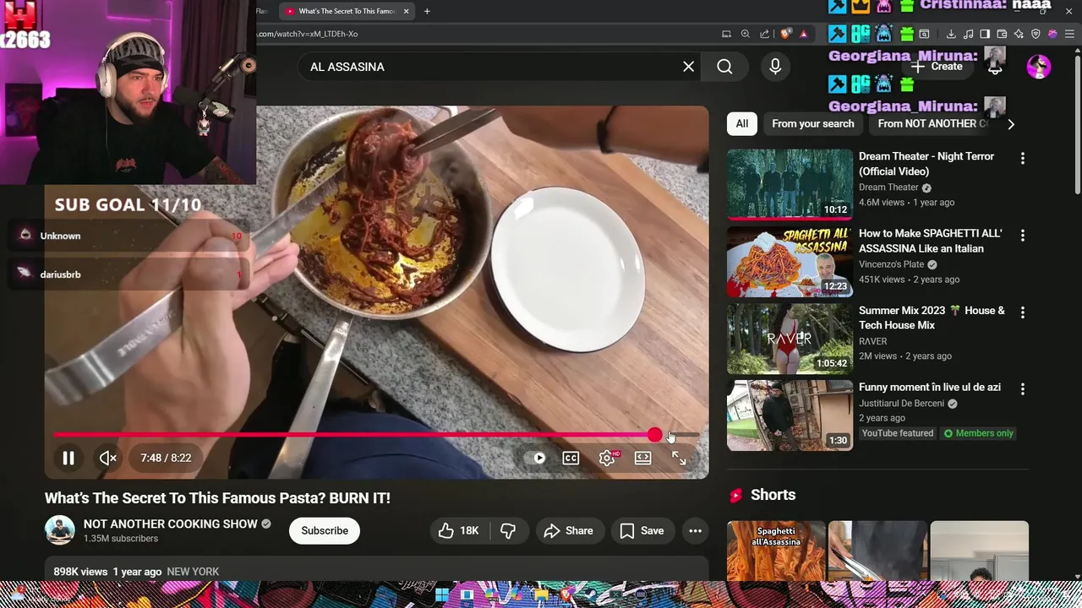Viewport: 1082px width, 608px height.
Task: Open a new browser tab
Action: [x=427, y=11]
